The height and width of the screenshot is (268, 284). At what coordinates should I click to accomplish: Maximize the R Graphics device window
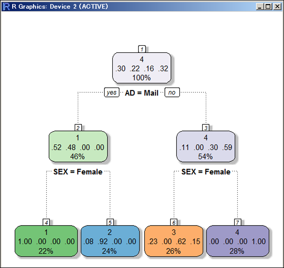[x=268, y=6]
